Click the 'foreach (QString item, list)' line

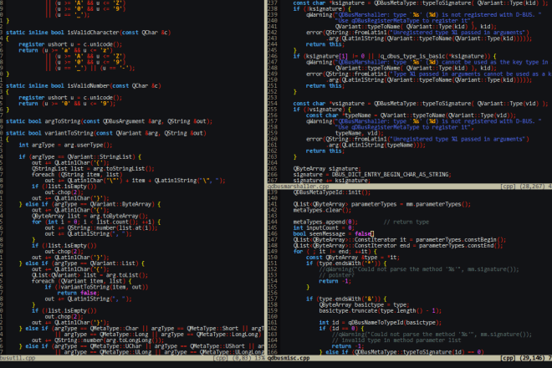tap(77, 174)
